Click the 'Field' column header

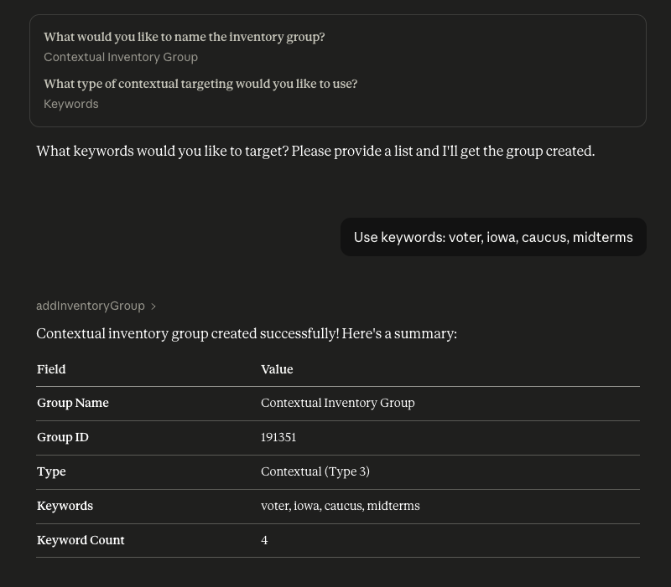(x=51, y=369)
